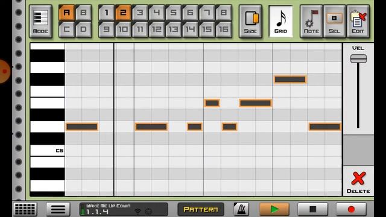This screenshot has height=217, width=386.
Task: Open the piano Mode selector
Action: pyautogui.click(x=40, y=22)
